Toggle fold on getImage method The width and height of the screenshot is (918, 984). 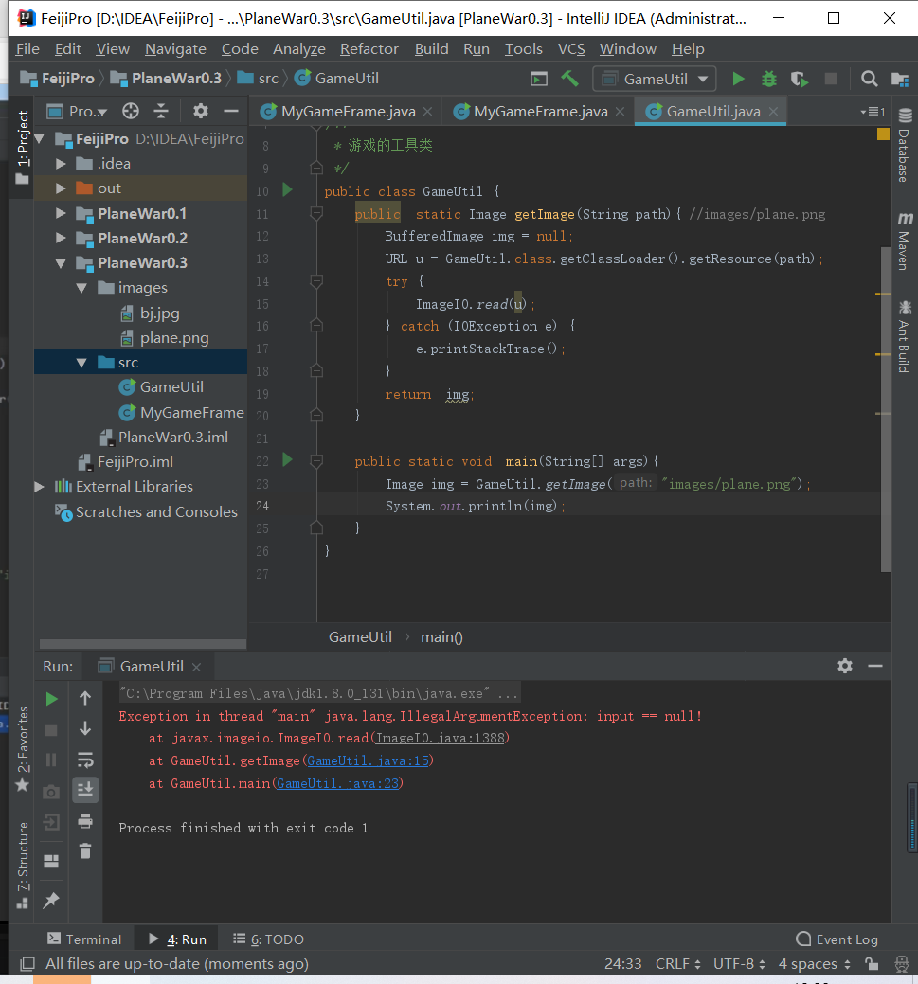pos(316,214)
